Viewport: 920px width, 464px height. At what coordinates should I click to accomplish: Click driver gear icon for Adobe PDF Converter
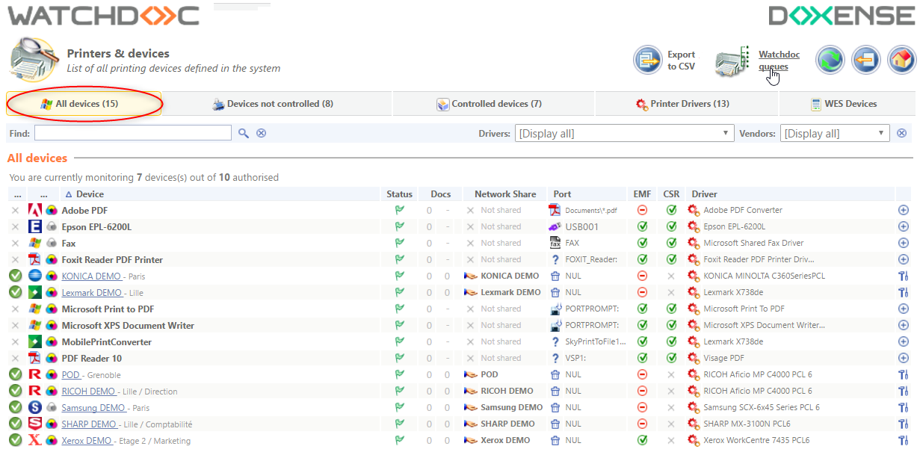(x=694, y=211)
